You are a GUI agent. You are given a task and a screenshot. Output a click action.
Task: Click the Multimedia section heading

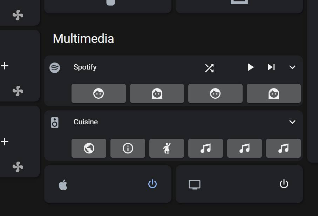(x=83, y=39)
